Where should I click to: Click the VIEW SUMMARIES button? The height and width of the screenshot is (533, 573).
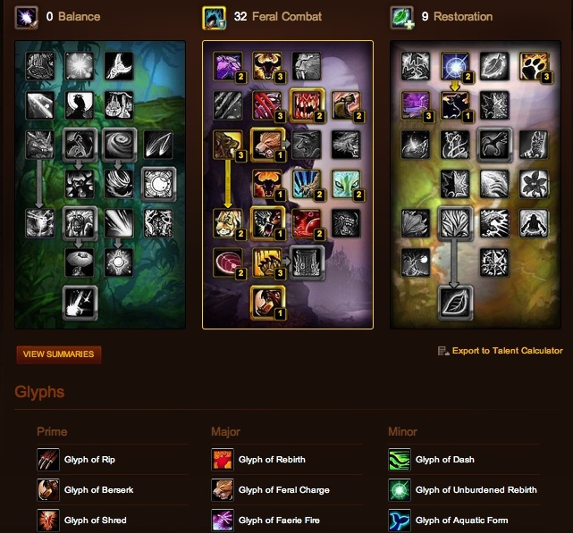click(x=59, y=354)
